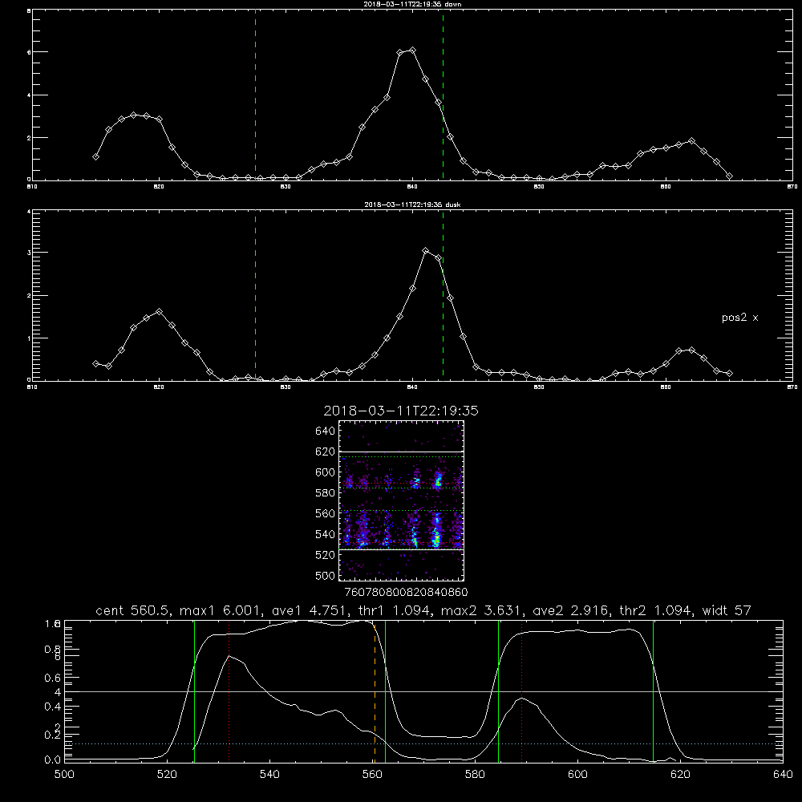Click the '640' label on bottom plot x-axis
The height and width of the screenshot is (802, 802).
[783, 775]
